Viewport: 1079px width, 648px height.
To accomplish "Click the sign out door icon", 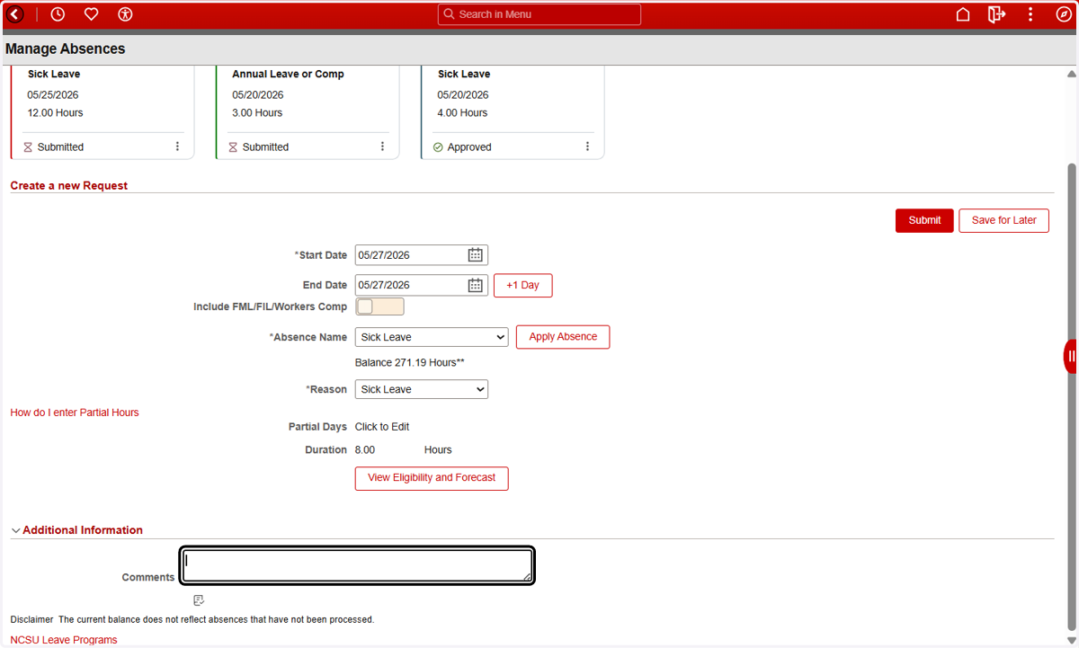I will (x=996, y=14).
